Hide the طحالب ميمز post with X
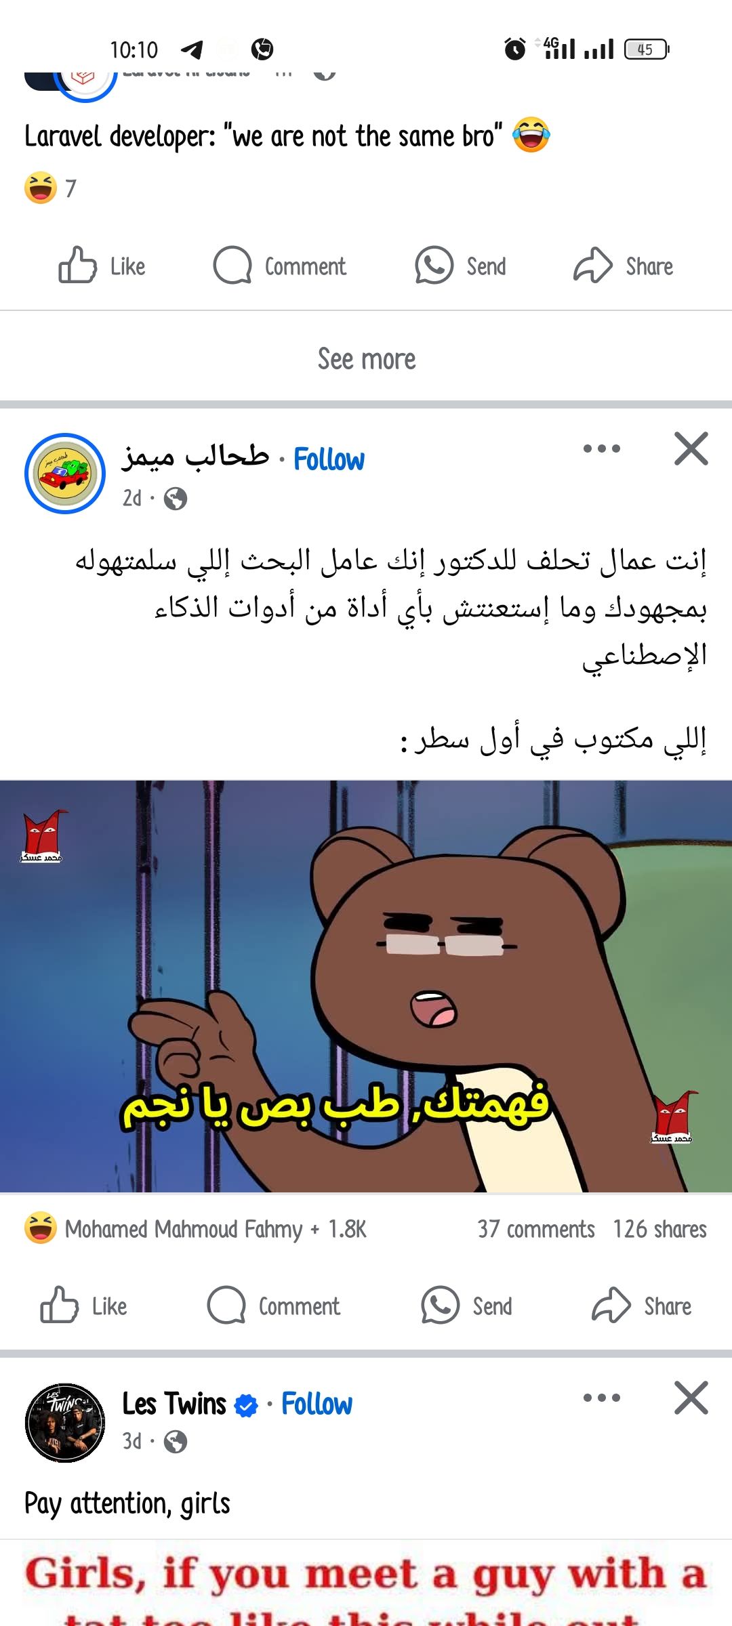 [691, 449]
